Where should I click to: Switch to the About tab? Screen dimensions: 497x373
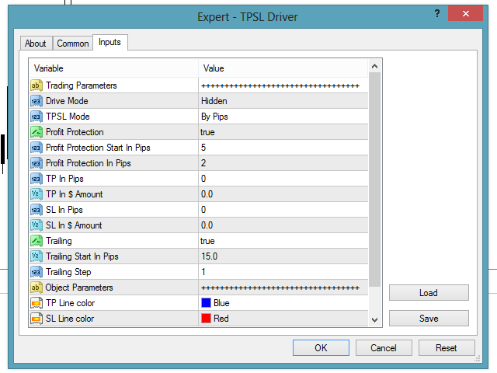point(36,44)
